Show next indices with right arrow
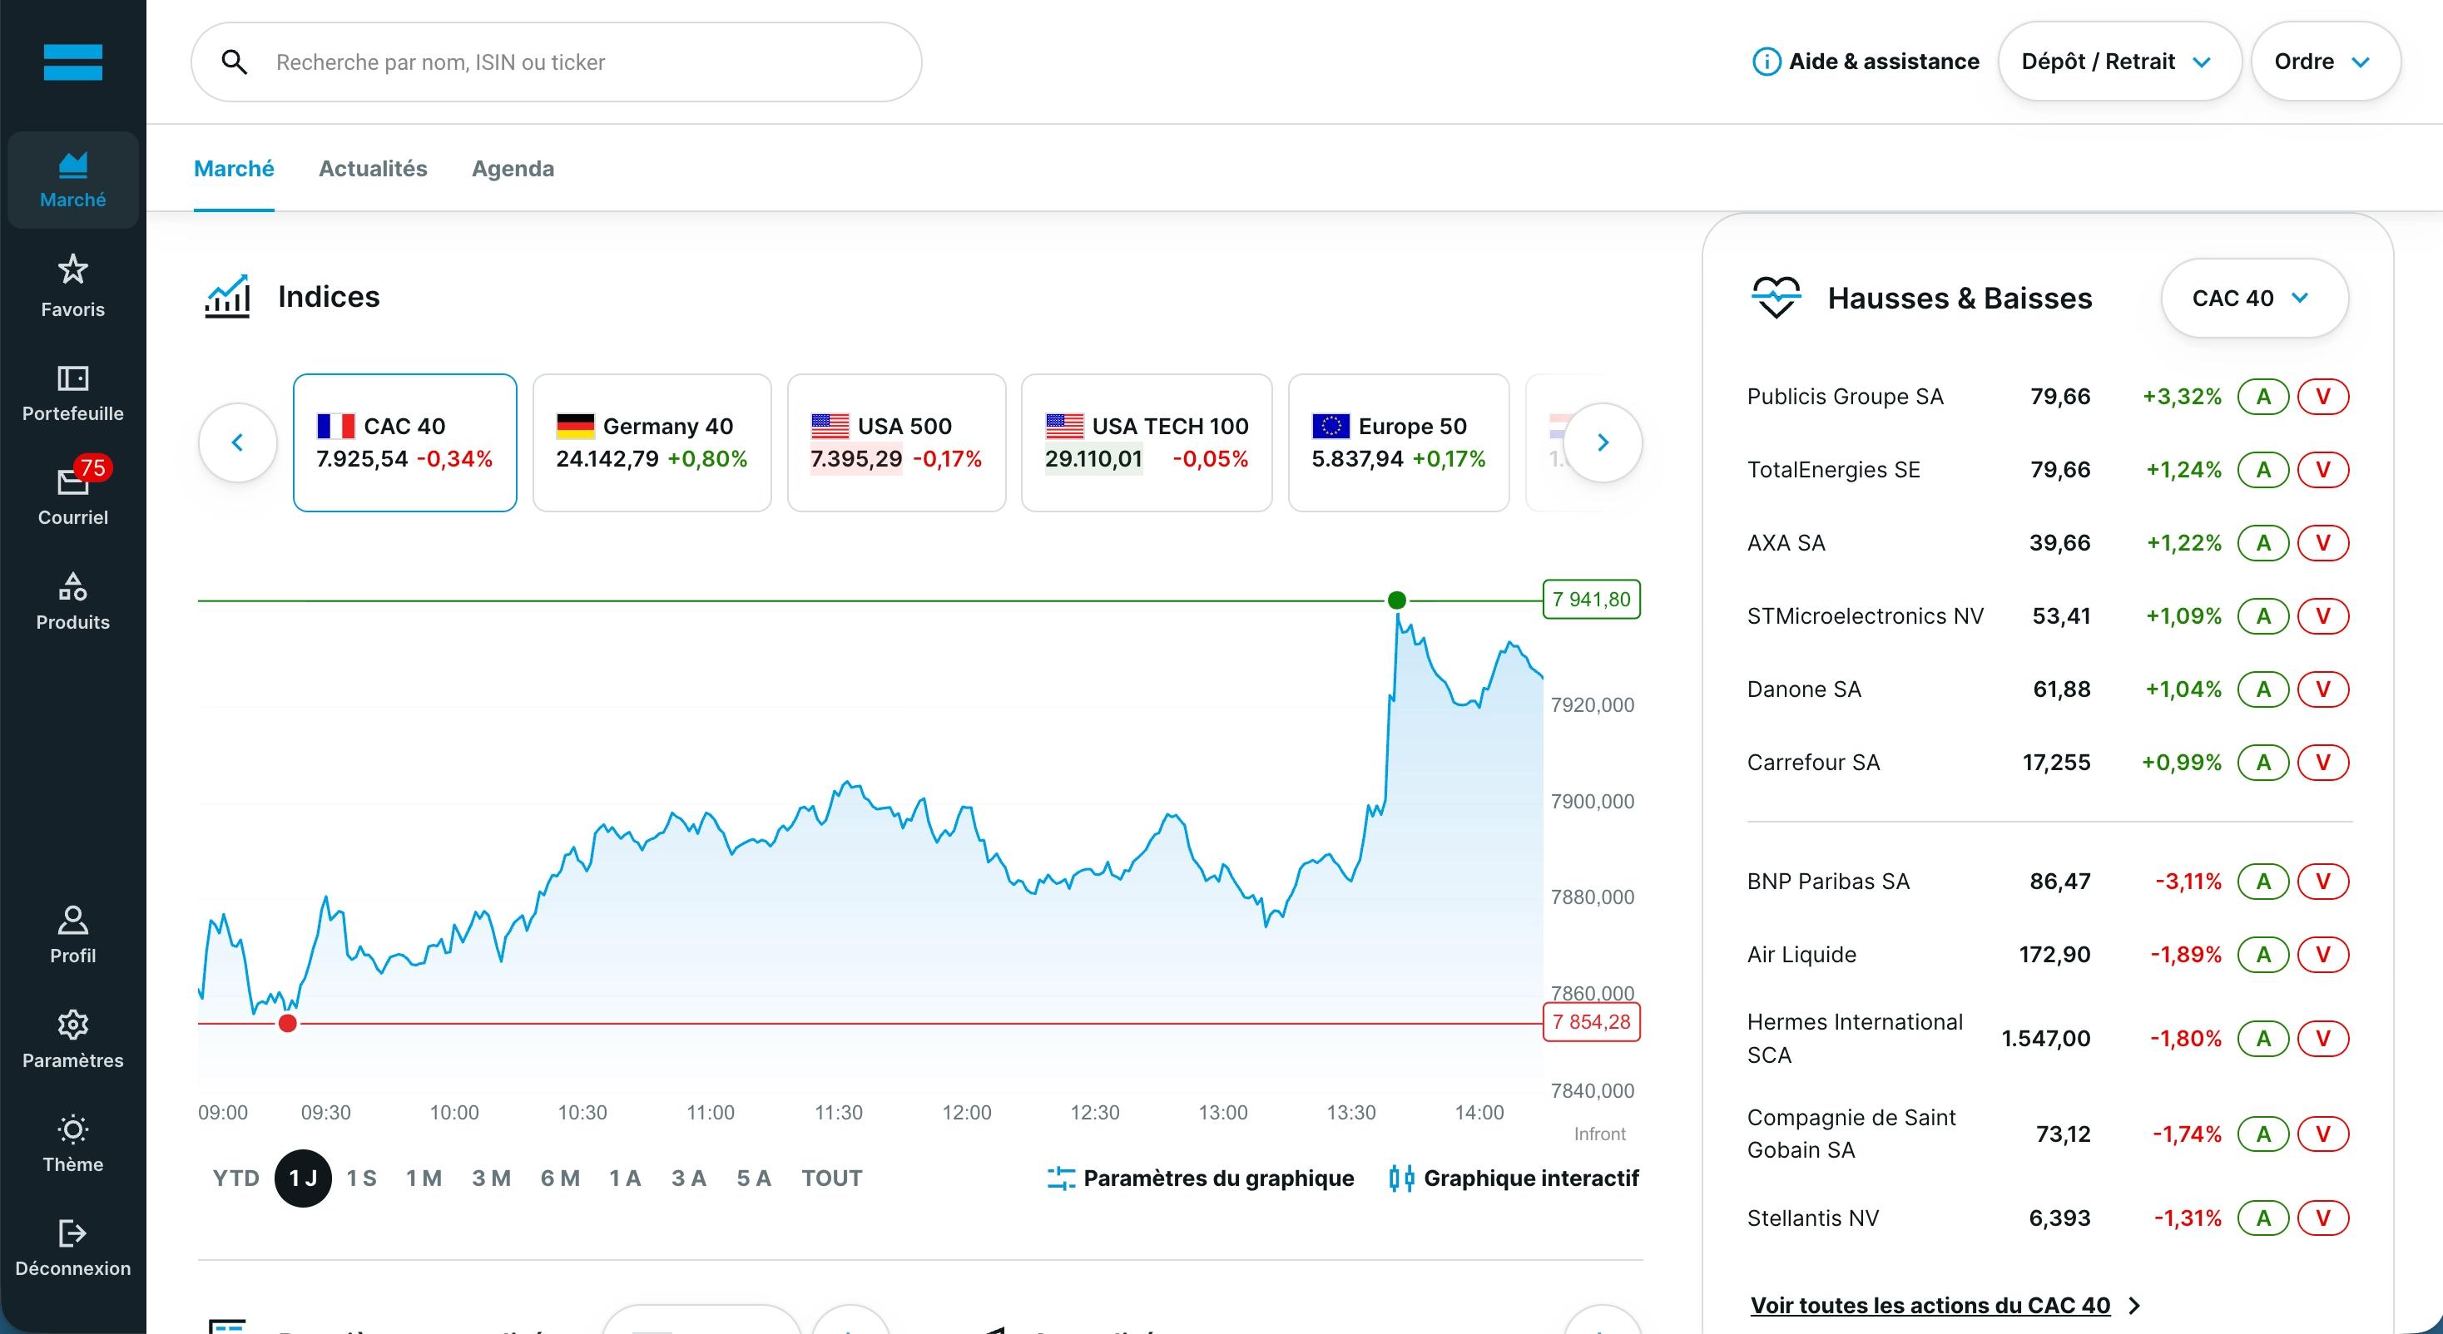Viewport: 2443px width, 1334px height. pos(1603,442)
